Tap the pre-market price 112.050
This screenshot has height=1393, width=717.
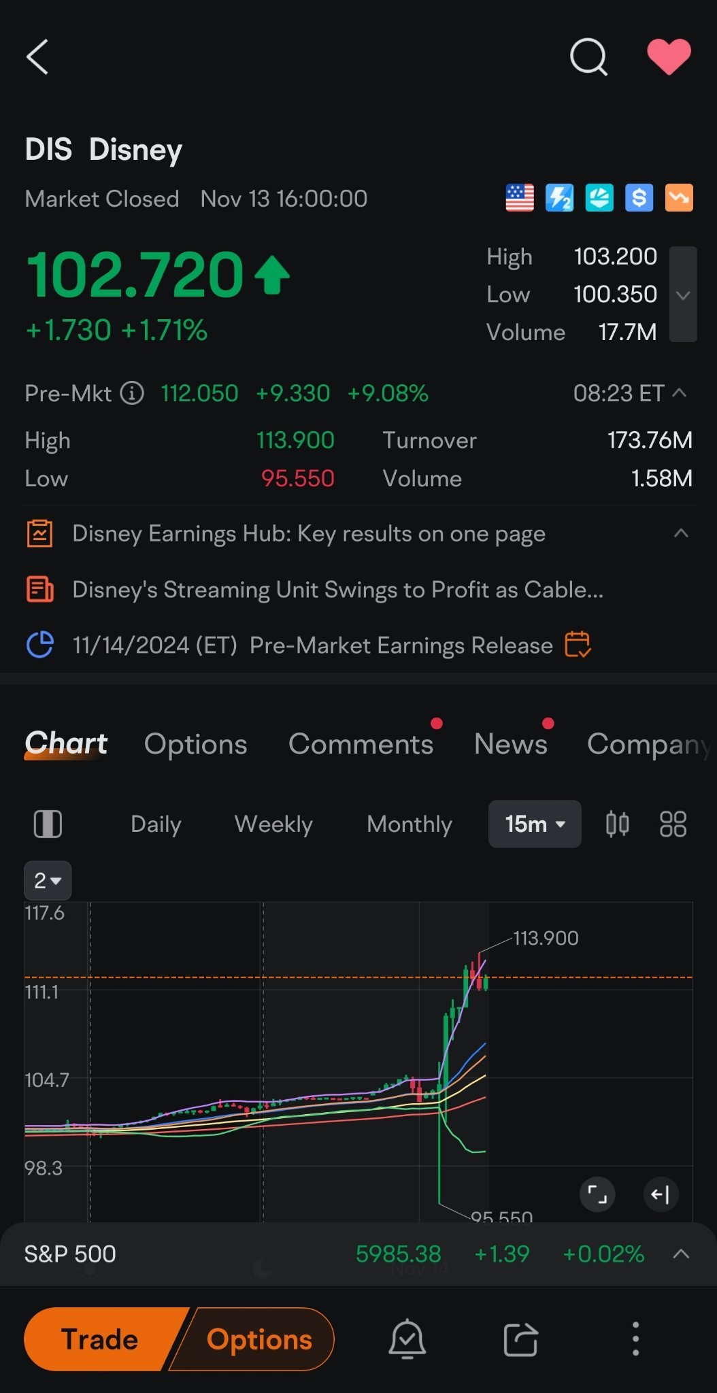tap(199, 393)
